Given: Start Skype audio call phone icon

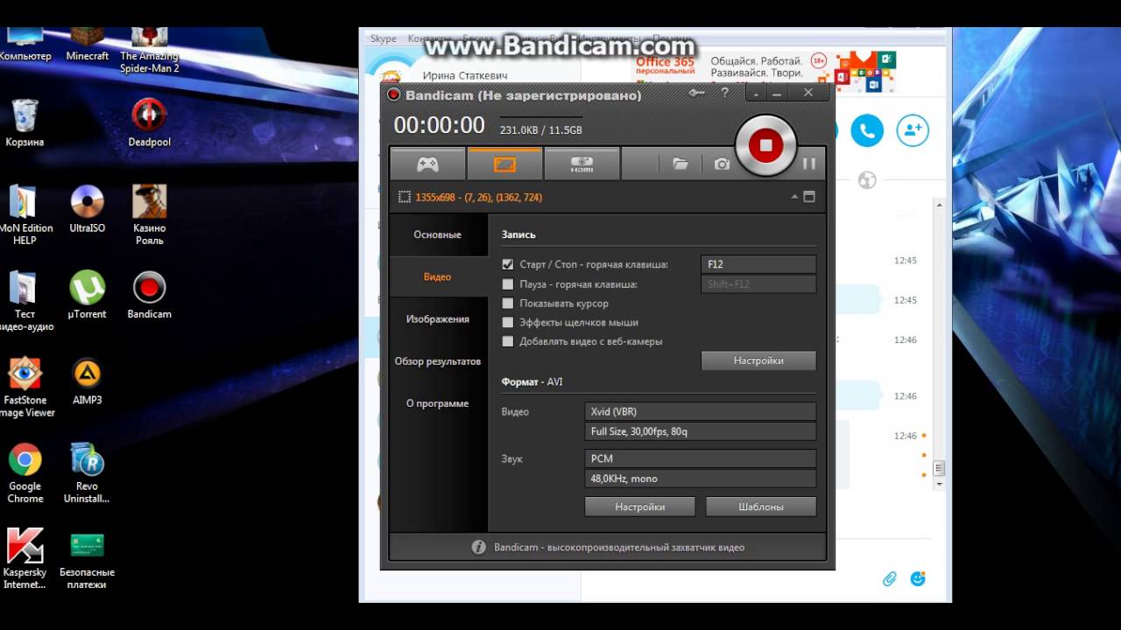Looking at the screenshot, I should pyautogui.click(x=867, y=130).
